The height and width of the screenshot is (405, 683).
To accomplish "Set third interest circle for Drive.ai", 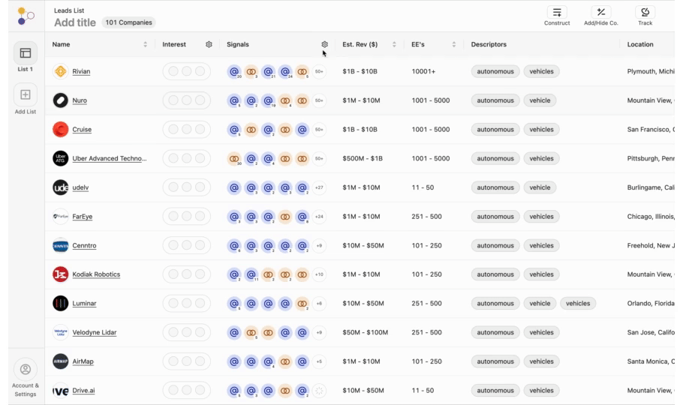I will point(200,391).
